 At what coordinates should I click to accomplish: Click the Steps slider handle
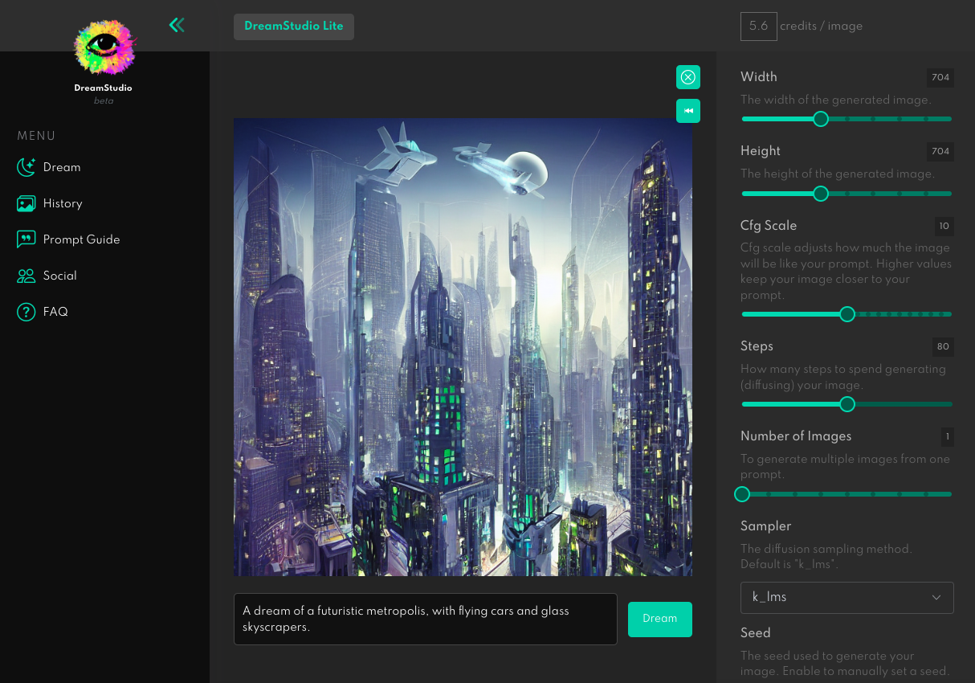pyautogui.click(x=846, y=404)
